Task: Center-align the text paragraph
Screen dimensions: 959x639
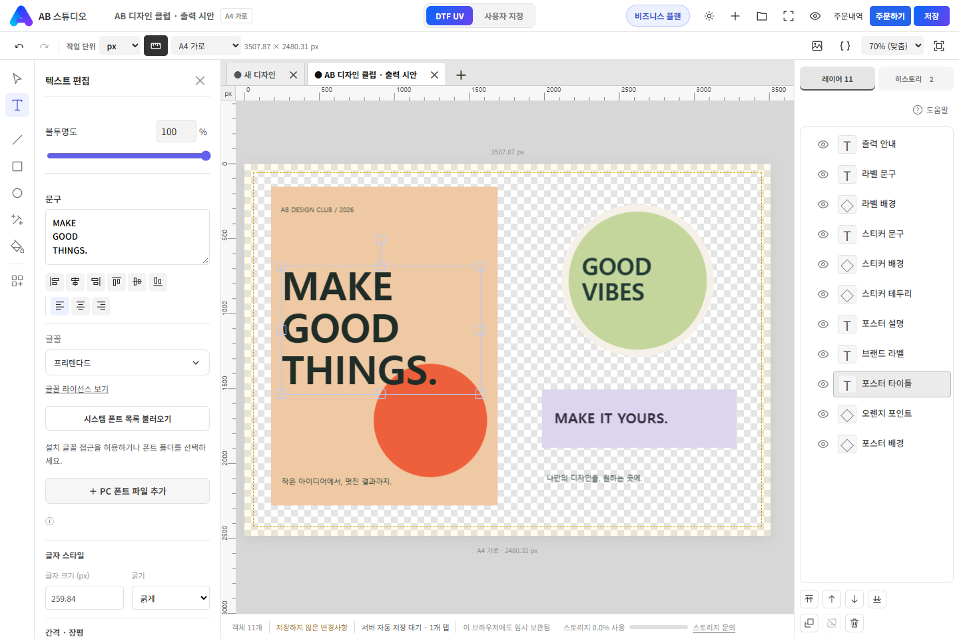Action: [81, 306]
